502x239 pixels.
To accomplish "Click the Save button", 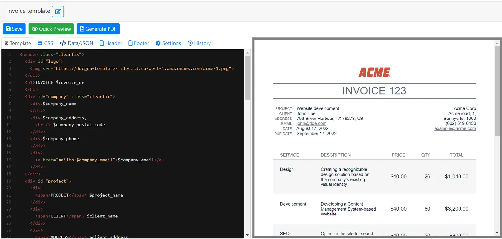I will (14, 29).
